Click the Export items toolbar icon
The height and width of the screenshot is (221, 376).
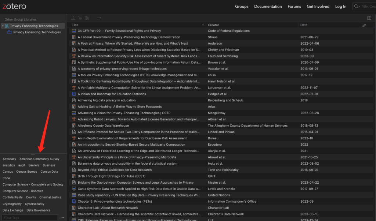(x=73, y=18)
